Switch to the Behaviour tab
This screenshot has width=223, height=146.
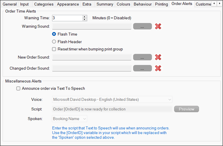click(143, 4)
